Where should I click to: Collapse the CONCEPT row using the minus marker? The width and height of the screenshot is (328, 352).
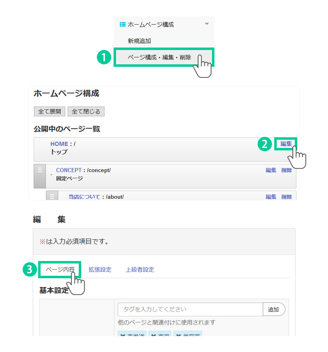(x=51, y=175)
